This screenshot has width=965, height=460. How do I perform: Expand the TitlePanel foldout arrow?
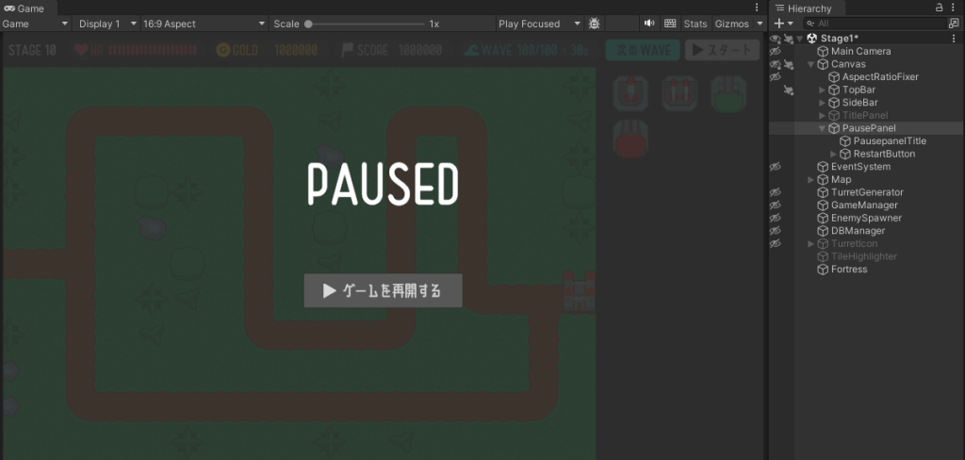tap(822, 116)
